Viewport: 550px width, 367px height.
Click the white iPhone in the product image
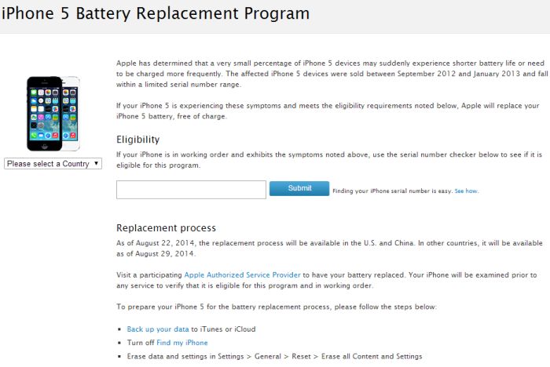click(x=71, y=114)
